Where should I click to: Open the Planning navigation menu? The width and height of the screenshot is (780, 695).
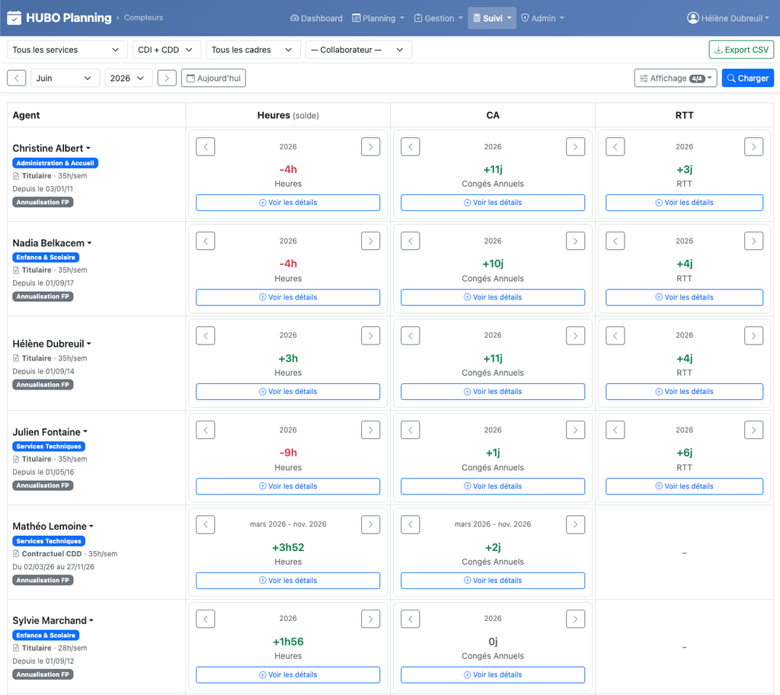click(x=378, y=18)
